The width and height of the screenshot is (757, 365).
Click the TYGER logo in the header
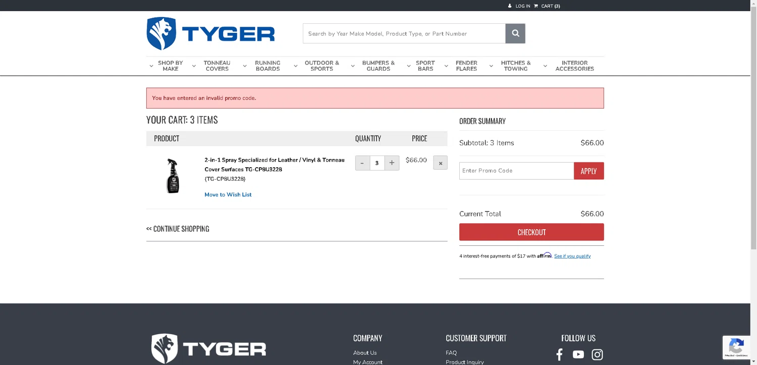(x=210, y=33)
